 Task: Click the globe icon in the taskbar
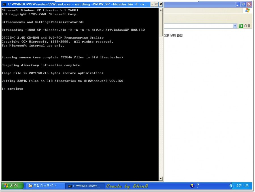tap(192, 186)
